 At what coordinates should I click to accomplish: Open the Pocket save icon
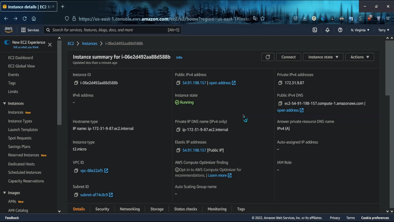295,18
